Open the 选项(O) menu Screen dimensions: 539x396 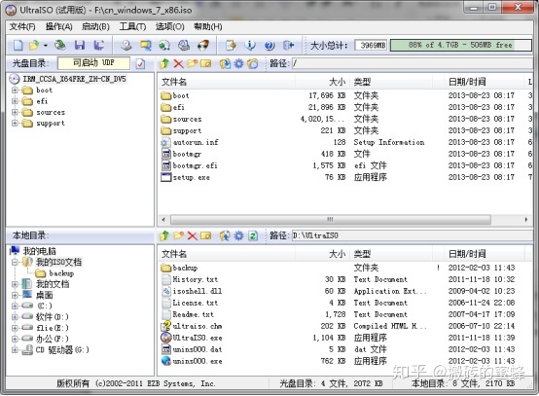tap(170, 27)
